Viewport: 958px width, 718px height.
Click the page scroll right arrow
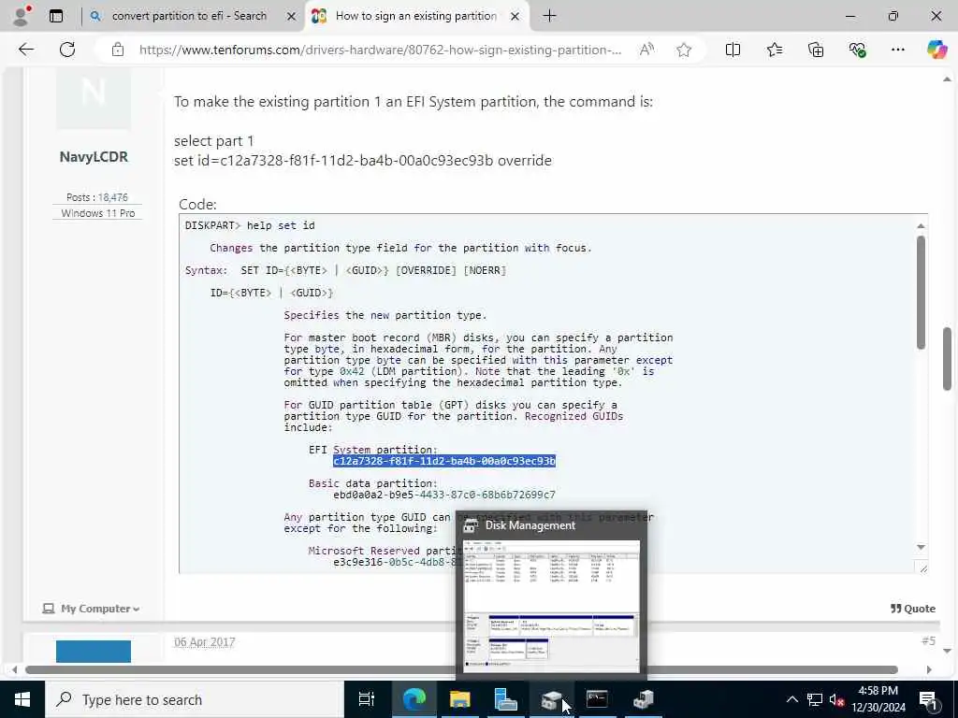(x=929, y=669)
